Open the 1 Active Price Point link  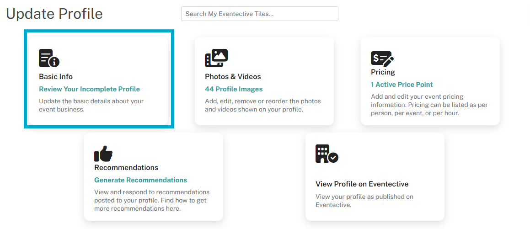click(402, 85)
